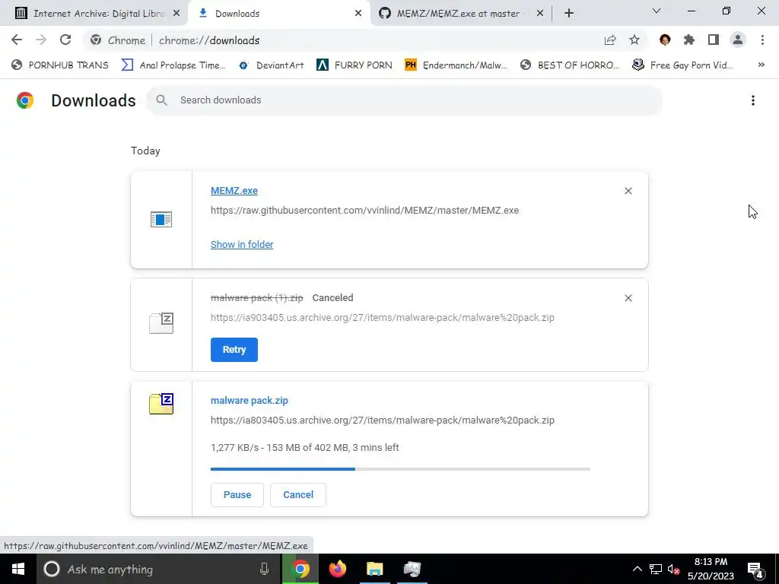Screen dimensions: 779x584
Task: Open the Endermanch/Malw... bookmark
Action: click(x=456, y=65)
